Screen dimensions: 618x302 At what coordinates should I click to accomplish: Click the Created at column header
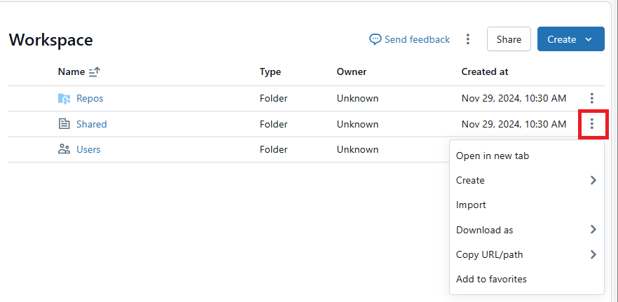tap(485, 71)
